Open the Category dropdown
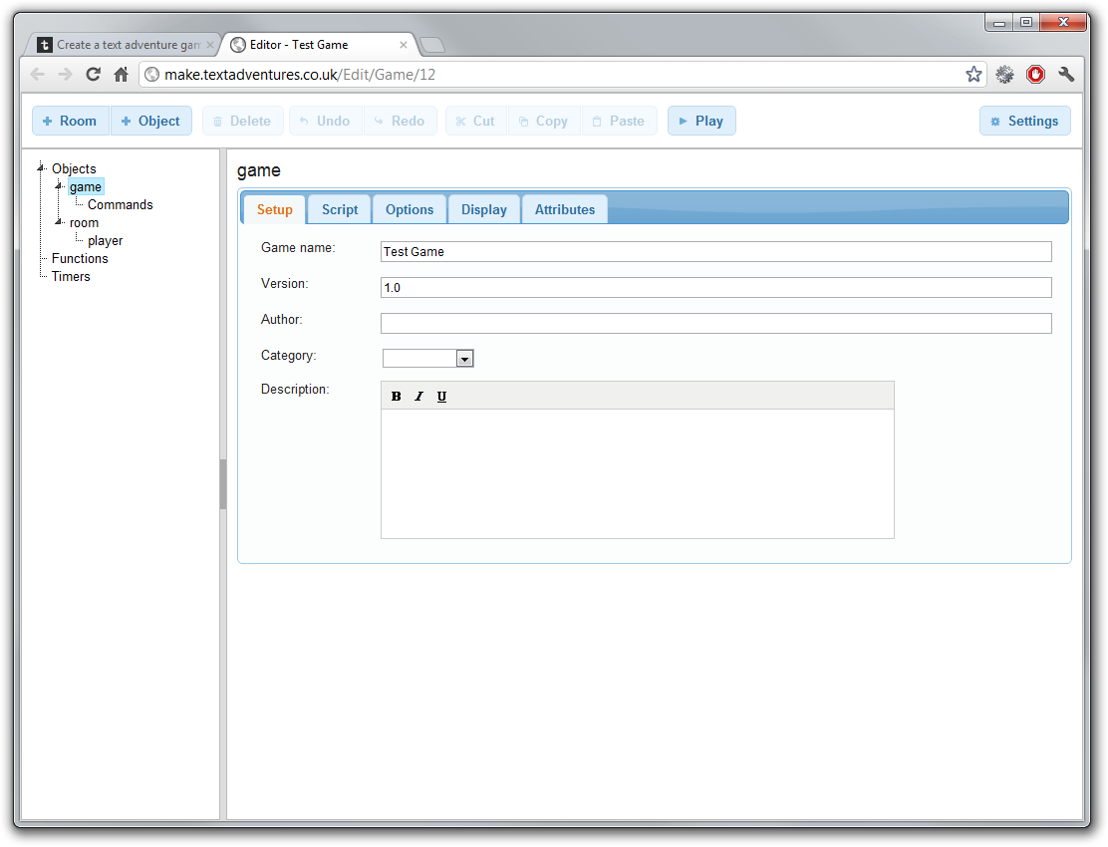This screenshot has width=1108, height=847. 464,359
